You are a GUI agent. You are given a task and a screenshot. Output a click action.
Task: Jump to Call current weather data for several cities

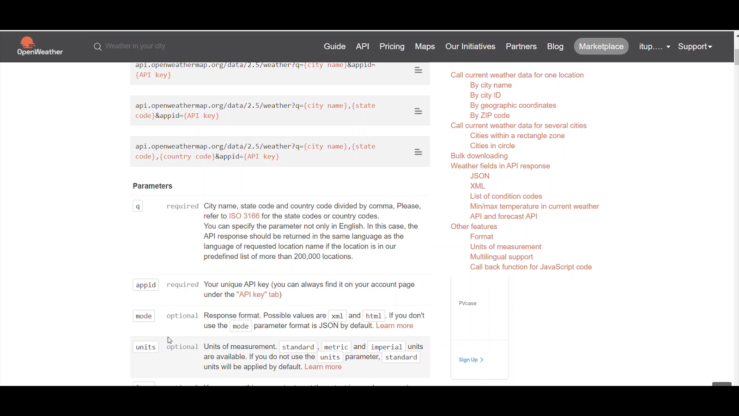point(519,126)
